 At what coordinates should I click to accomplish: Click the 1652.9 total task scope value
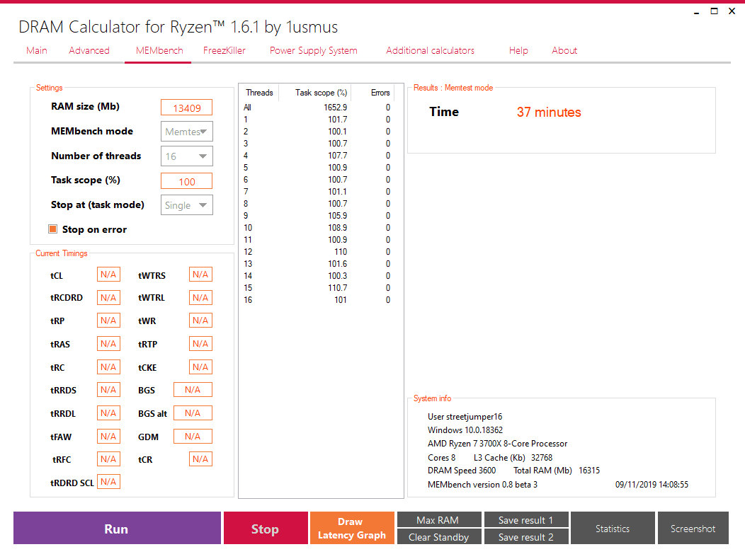[336, 108]
